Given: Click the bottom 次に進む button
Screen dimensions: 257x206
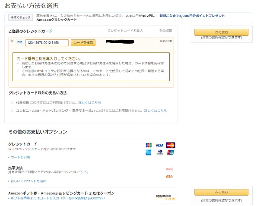Looking at the screenshot, I should click(x=222, y=192).
